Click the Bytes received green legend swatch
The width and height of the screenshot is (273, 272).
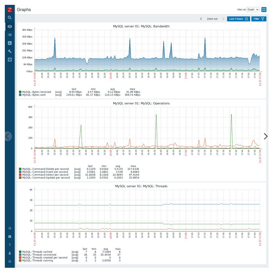pyautogui.click(x=20, y=92)
